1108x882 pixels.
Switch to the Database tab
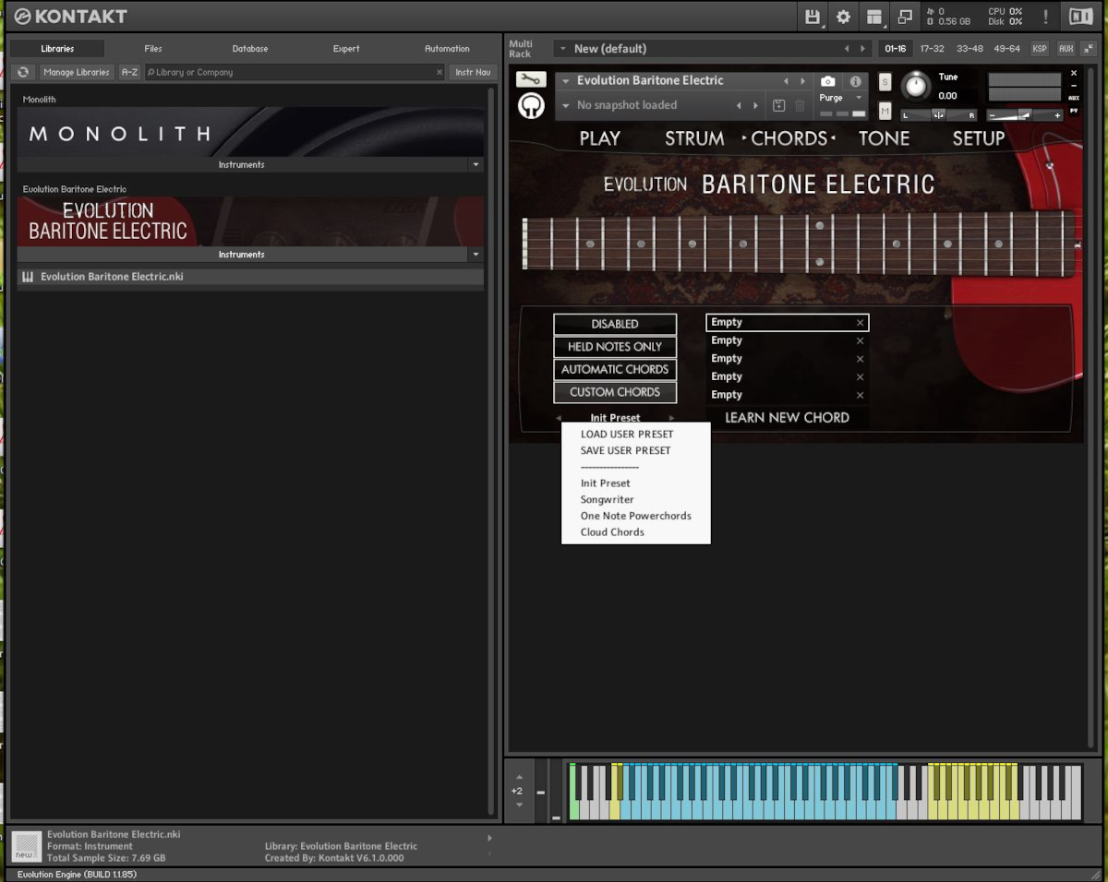tap(250, 49)
